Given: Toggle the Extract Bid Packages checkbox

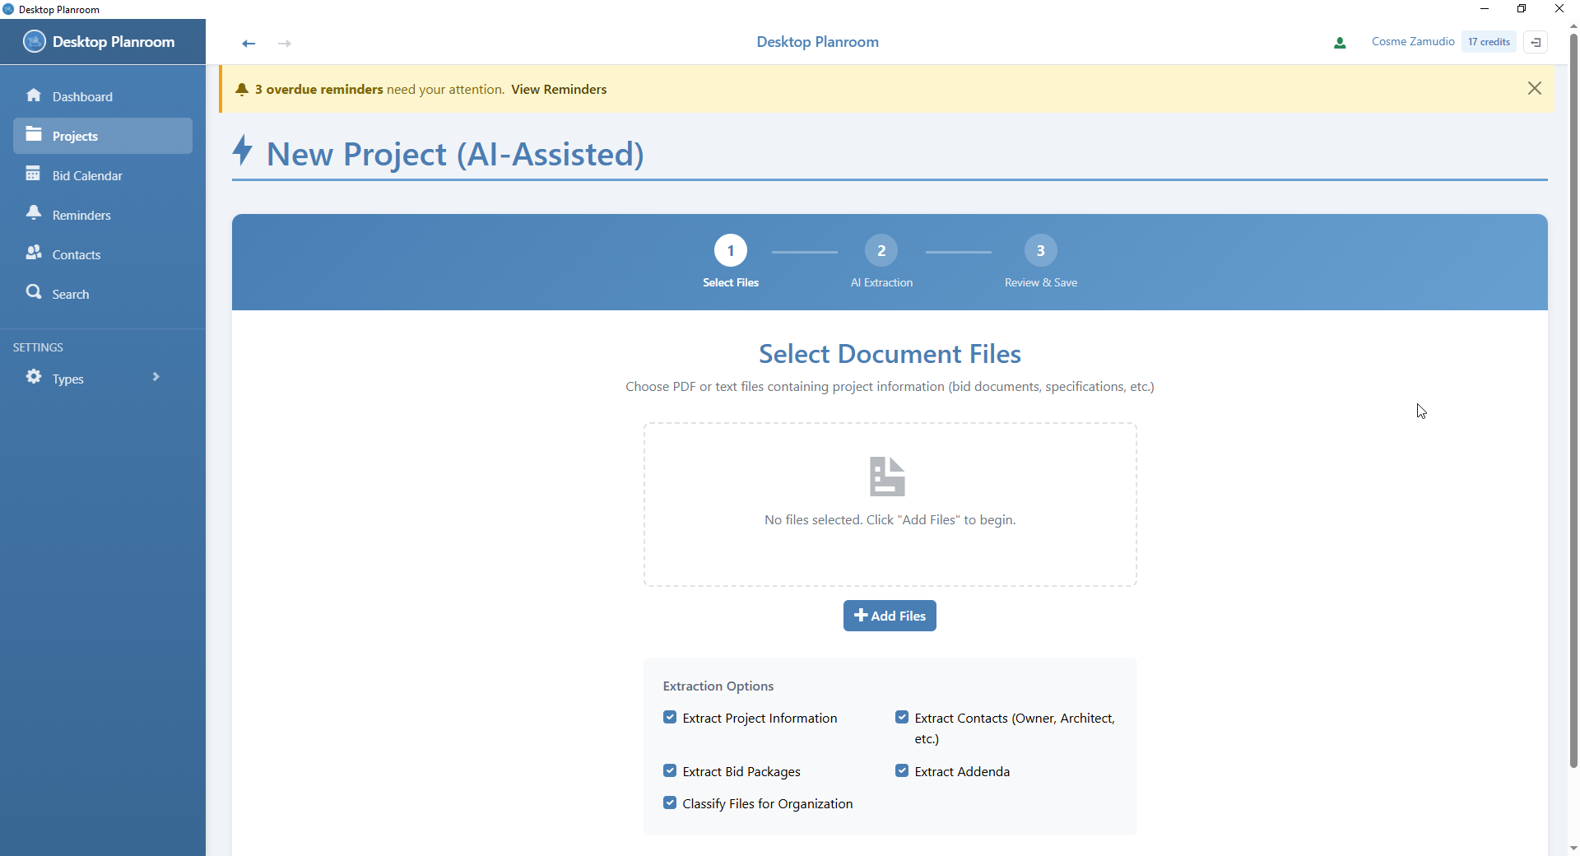Looking at the screenshot, I should 670,771.
